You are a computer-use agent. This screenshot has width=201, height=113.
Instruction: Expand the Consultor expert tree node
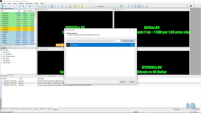coord(2,56)
